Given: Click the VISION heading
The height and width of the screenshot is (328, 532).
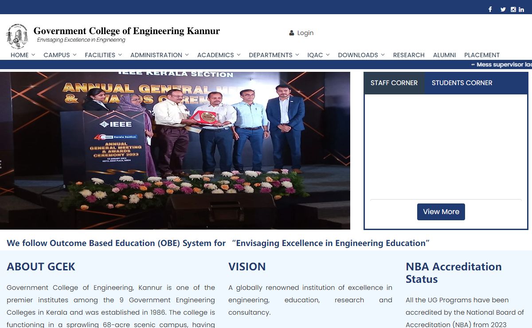Looking at the screenshot, I should point(247,267).
